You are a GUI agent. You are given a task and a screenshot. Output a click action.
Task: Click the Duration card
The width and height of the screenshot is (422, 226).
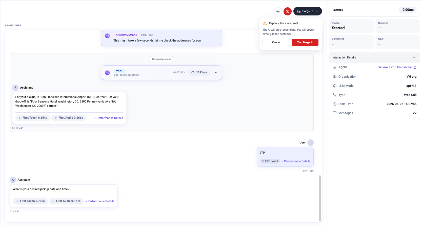(398, 26)
